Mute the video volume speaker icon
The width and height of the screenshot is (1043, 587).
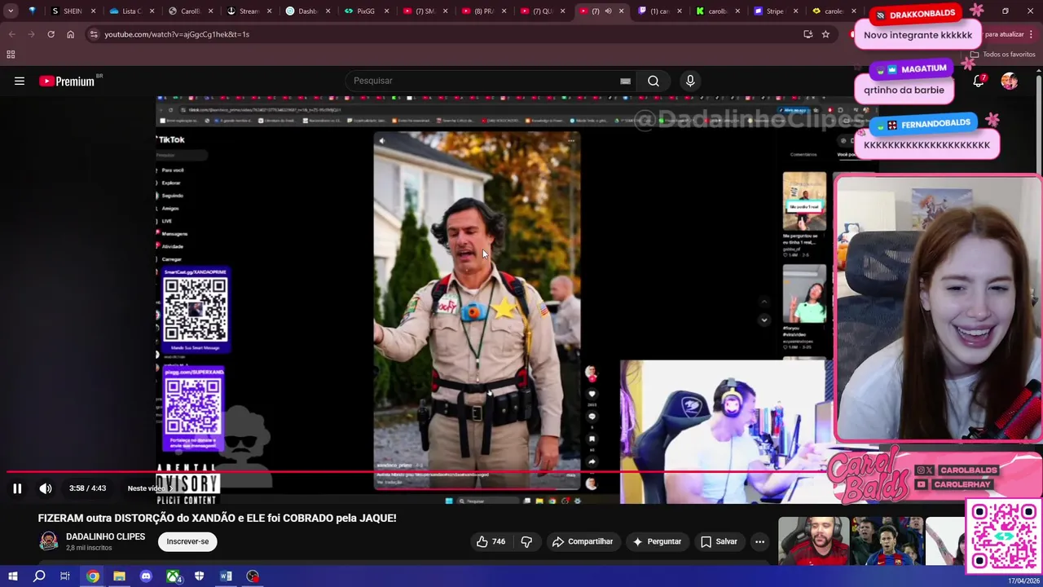[x=46, y=488]
